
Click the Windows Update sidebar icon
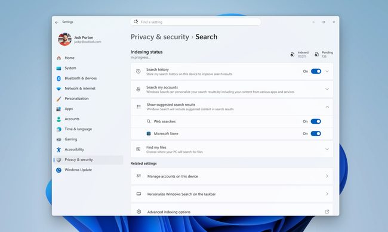58,170
